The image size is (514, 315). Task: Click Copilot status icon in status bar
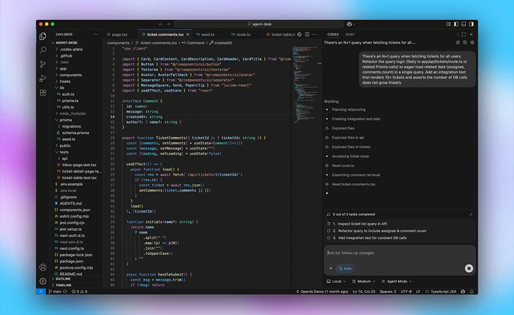(463, 291)
